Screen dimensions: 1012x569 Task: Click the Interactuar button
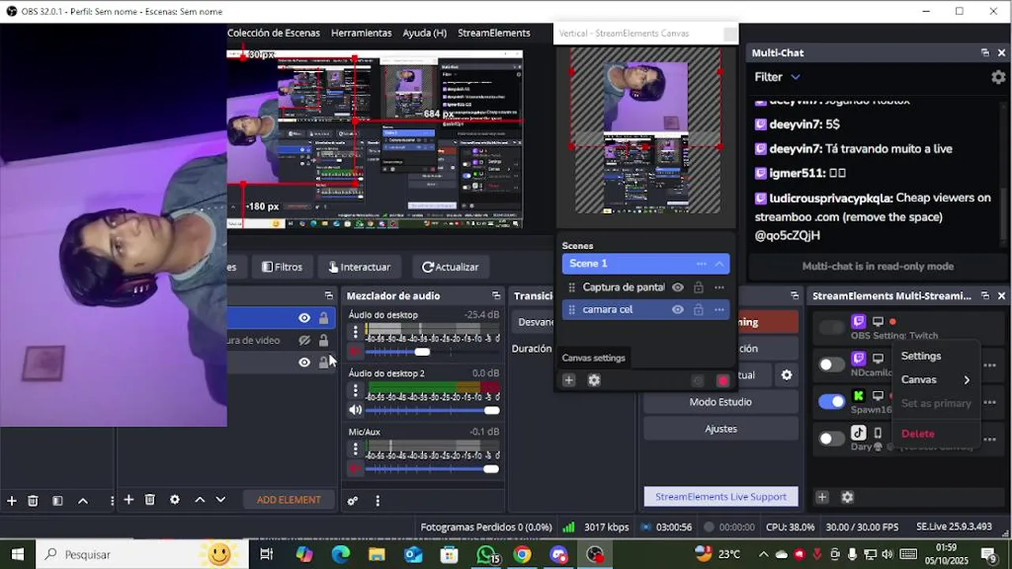[x=359, y=267]
